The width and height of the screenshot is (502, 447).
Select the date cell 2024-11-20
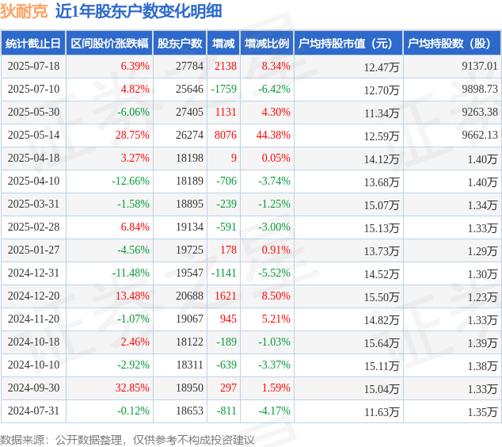tap(33, 319)
